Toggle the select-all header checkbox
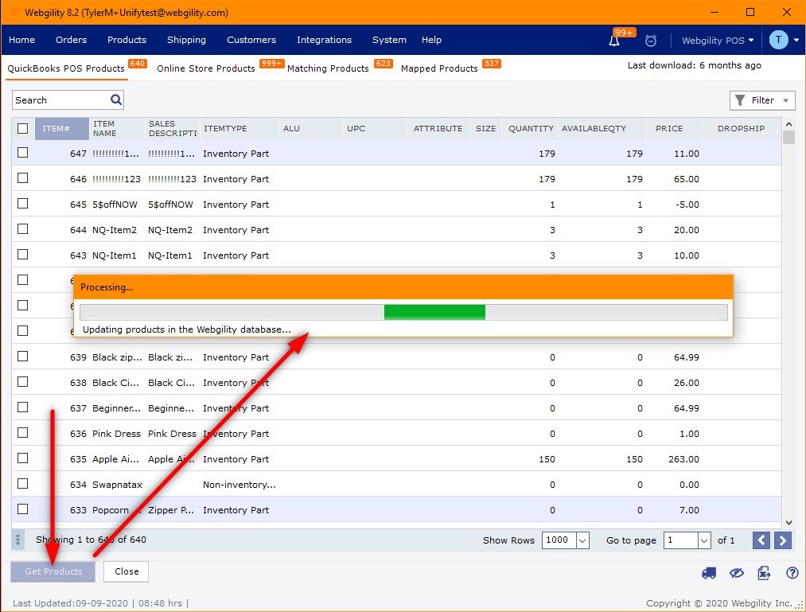This screenshot has width=806, height=612. [22, 128]
